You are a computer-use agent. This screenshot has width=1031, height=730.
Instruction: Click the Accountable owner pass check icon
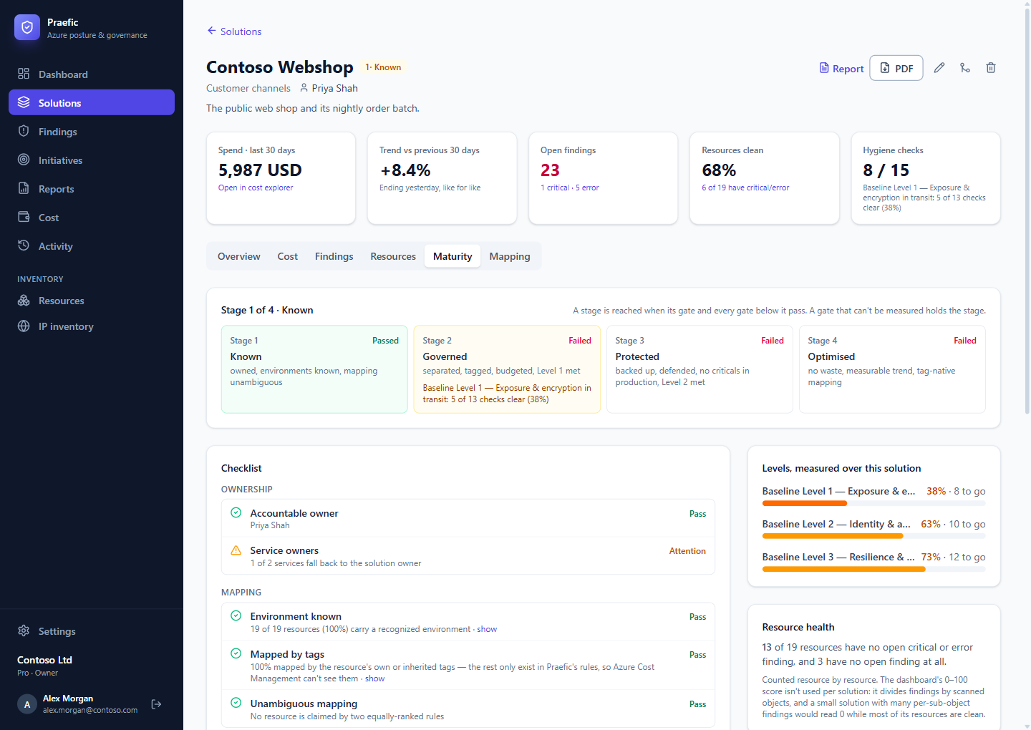click(236, 512)
